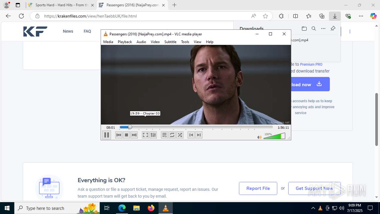Click the Report File button

click(x=258, y=188)
